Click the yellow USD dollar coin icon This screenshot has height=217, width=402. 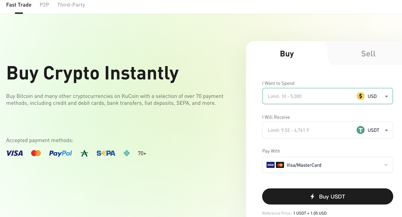(360, 96)
